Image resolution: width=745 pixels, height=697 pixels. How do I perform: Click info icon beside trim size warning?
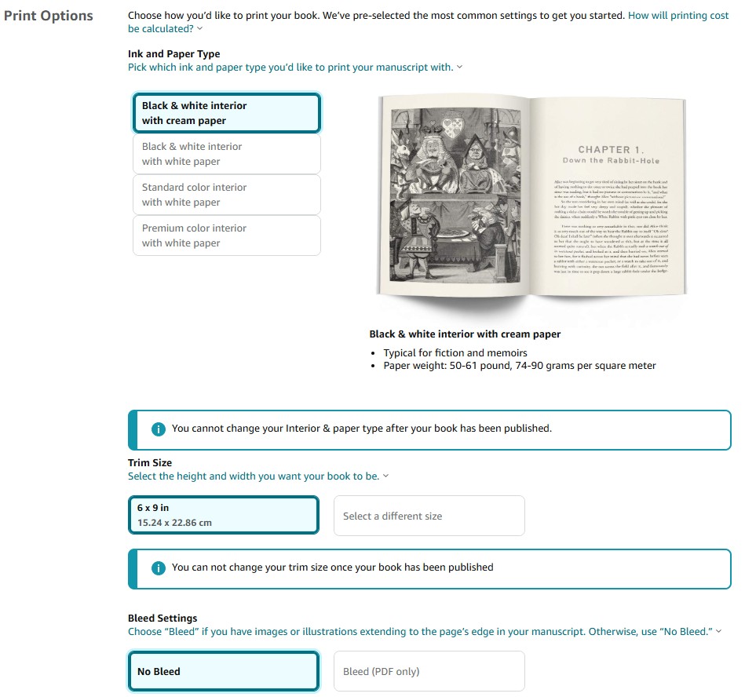click(x=159, y=567)
